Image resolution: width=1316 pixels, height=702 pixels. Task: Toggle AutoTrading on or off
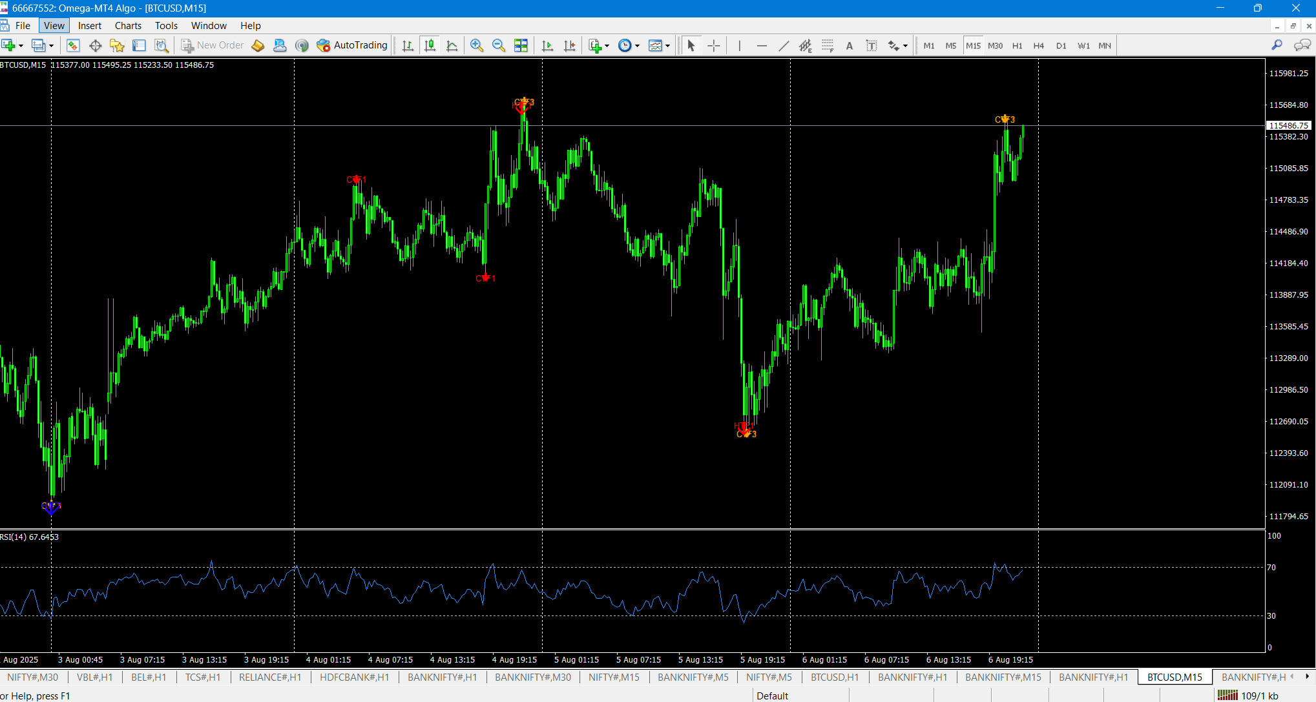353,45
